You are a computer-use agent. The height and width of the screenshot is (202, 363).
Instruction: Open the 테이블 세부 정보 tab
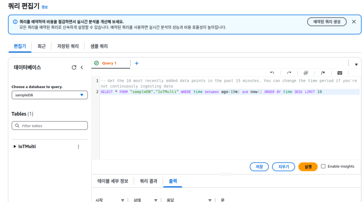(113, 181)
